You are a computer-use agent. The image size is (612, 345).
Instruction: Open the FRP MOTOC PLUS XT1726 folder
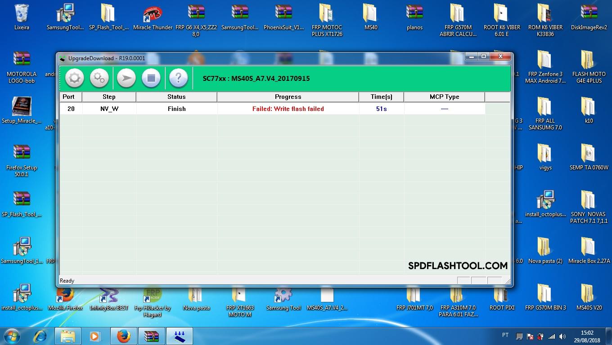tap(327, 21)
